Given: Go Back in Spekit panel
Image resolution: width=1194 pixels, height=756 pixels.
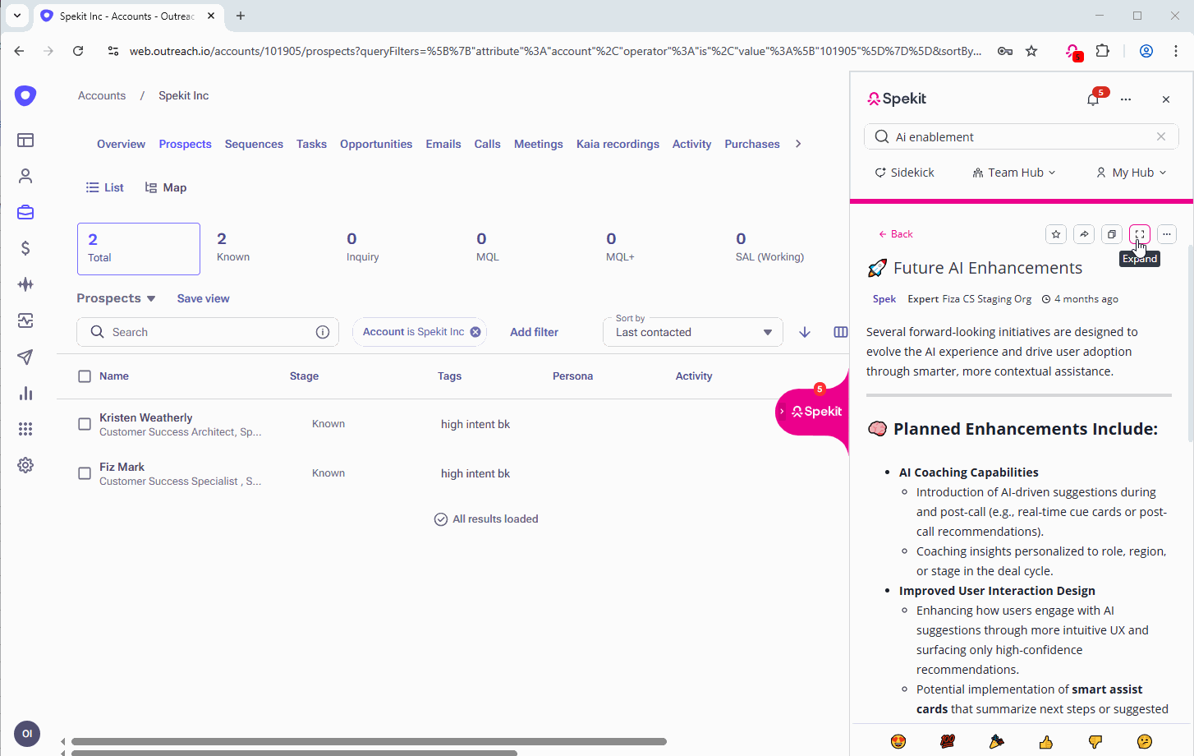Looking at the screenshot, I should [895, 234].
